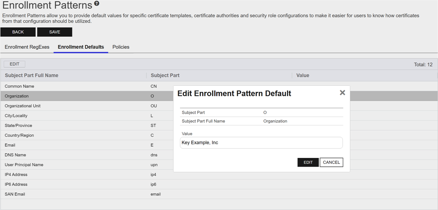Viewport: 438px width, 210px height.
Task: Click the help question mark icon
Action: pos(96,4)
